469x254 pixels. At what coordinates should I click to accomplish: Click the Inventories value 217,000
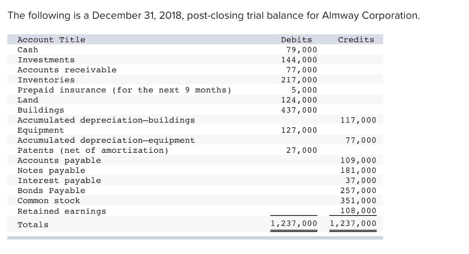(x=299, y=80)
